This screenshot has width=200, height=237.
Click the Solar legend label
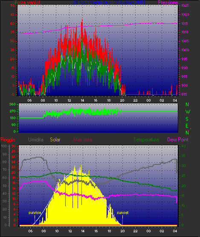pos(55,140)
